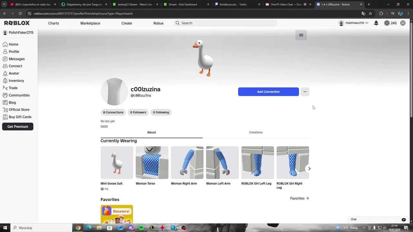Screen dimensions: 413x232
Task: Open the tab search dropdown arrow
Action: (4, 5)
